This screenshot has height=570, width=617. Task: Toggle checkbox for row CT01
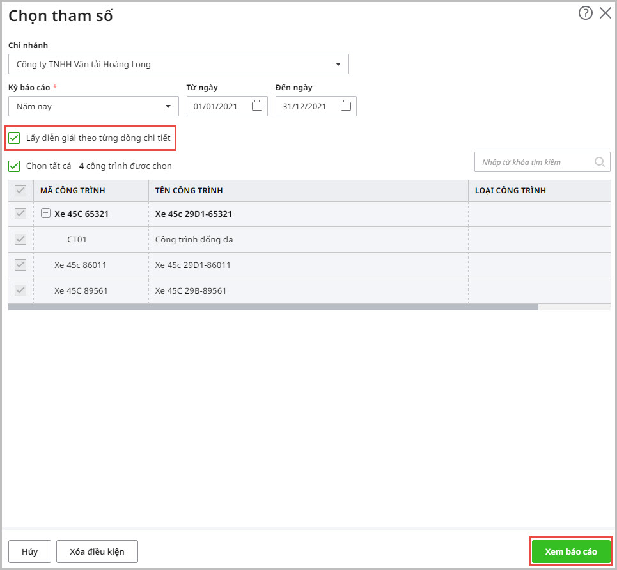coord(20,239)
